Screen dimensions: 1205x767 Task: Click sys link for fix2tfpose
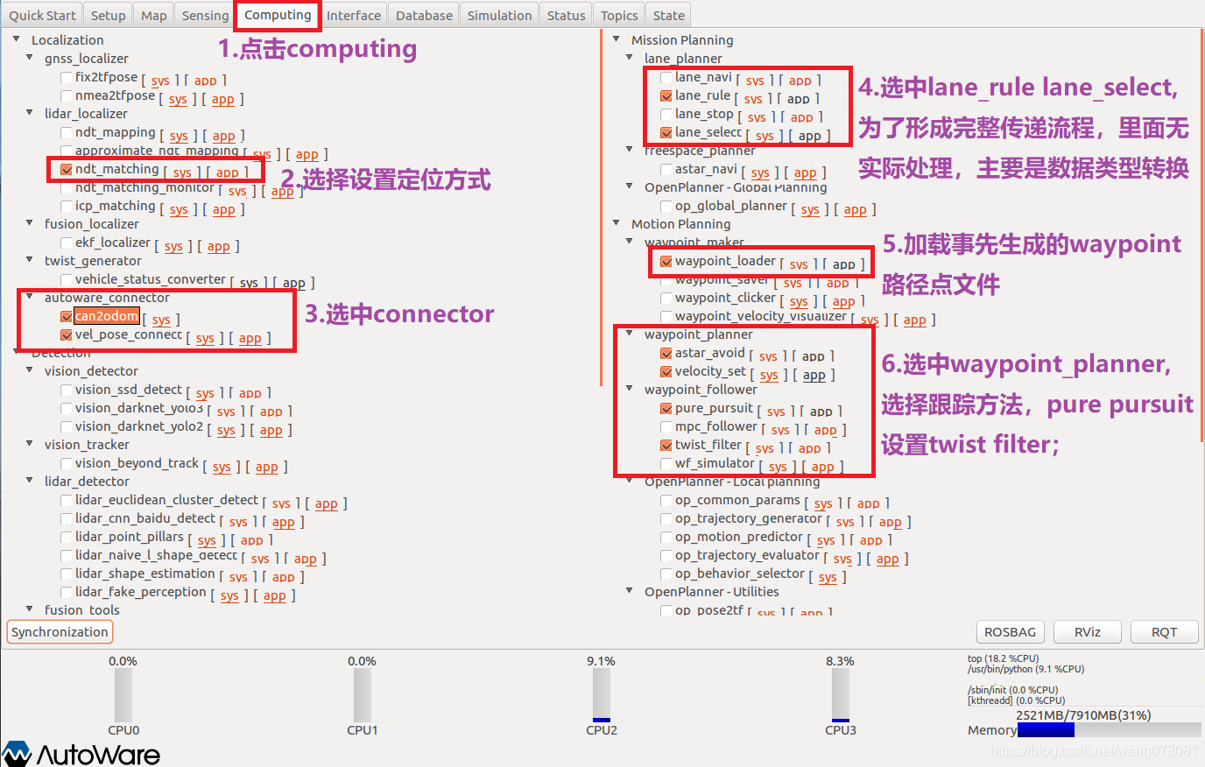(x=160, y=81)
